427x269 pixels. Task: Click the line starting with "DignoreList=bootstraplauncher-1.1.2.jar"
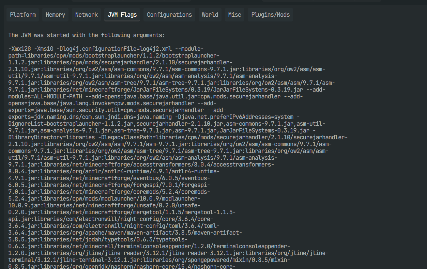[167, 124]
